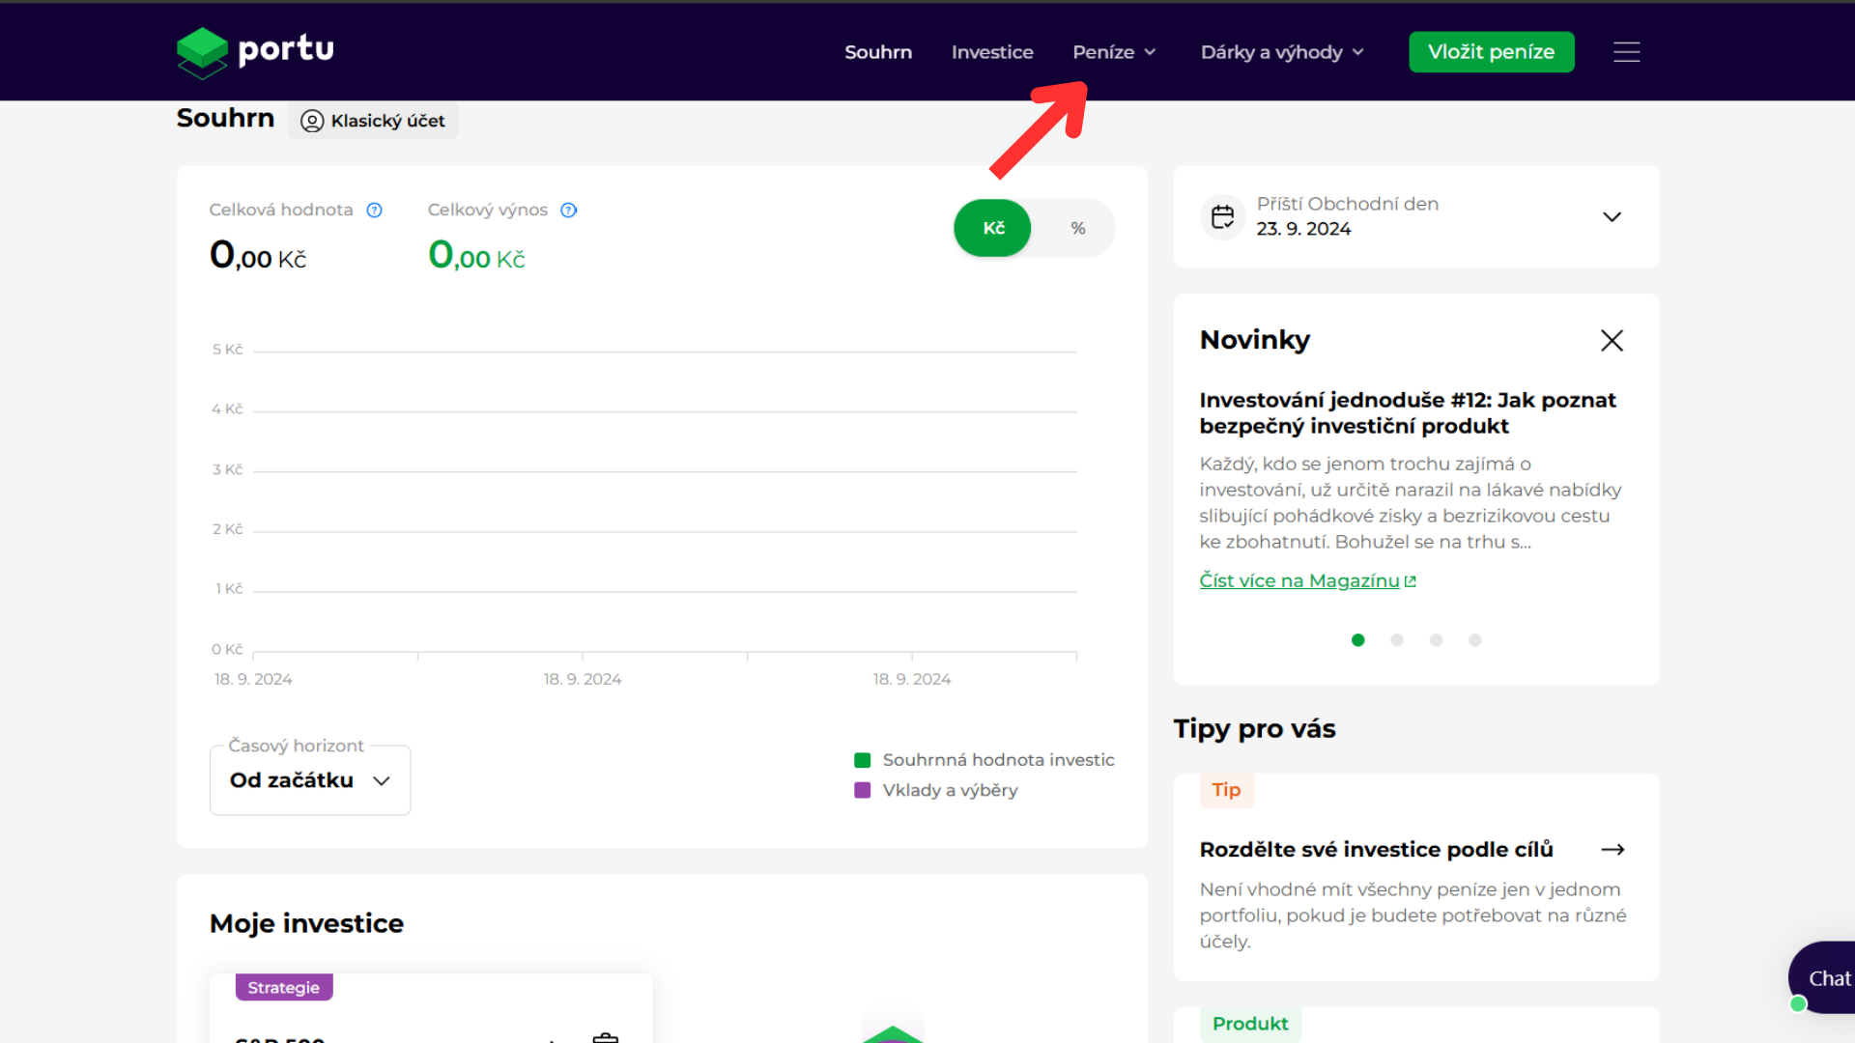Close the Novinky panel
The image size is (1855, 1043).
point(1612,340)
